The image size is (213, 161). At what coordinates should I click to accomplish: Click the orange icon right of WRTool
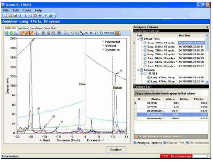[x=117, y=33]
